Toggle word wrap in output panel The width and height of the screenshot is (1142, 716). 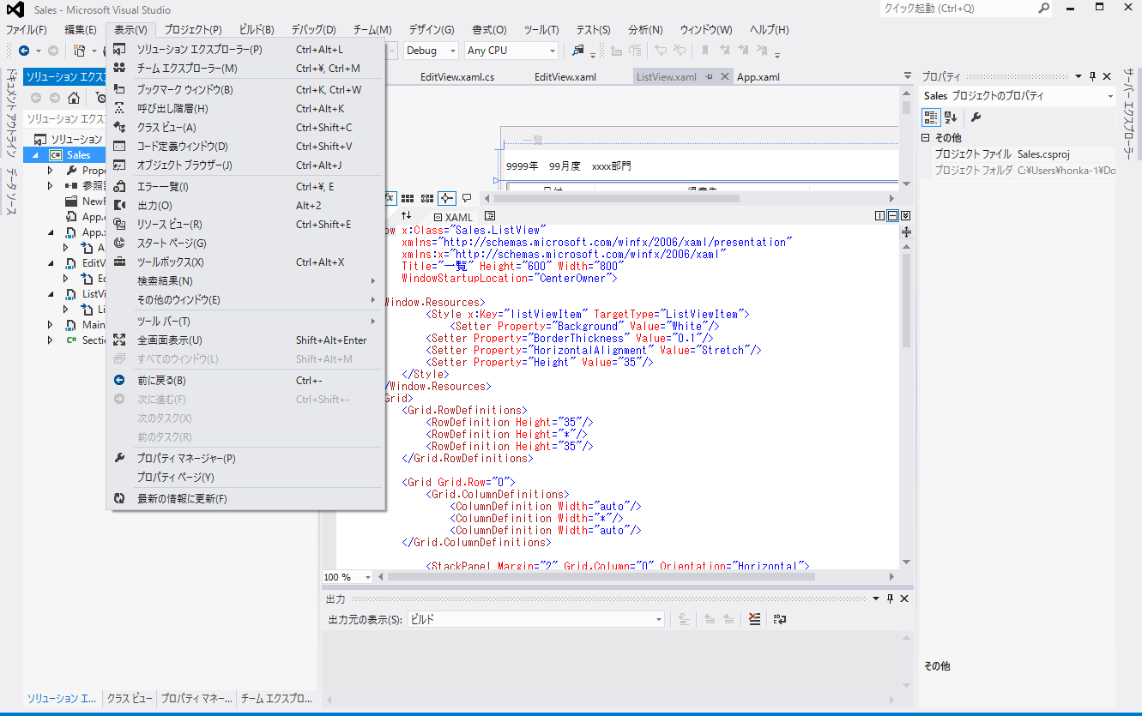780,619
